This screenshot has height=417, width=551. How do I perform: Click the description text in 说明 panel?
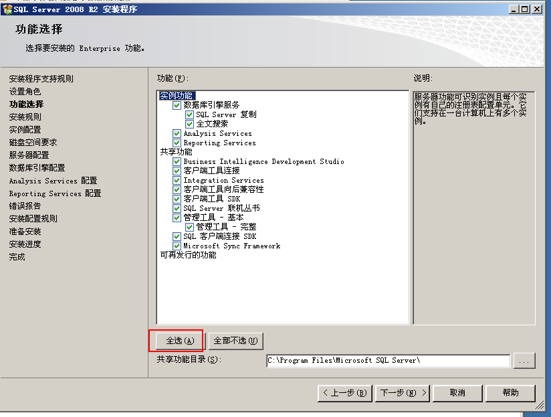coord(470,108)
